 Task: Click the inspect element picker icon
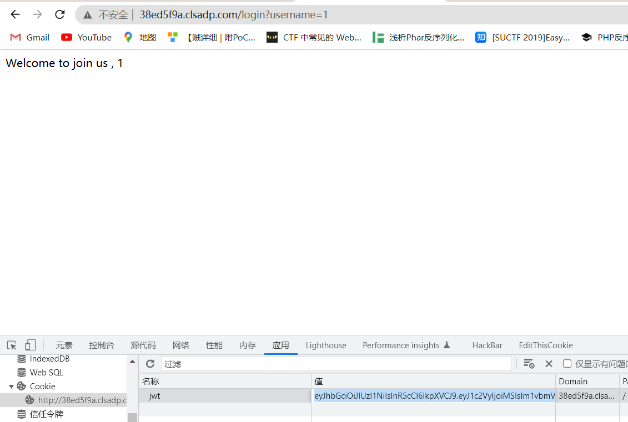coord(12,345)
